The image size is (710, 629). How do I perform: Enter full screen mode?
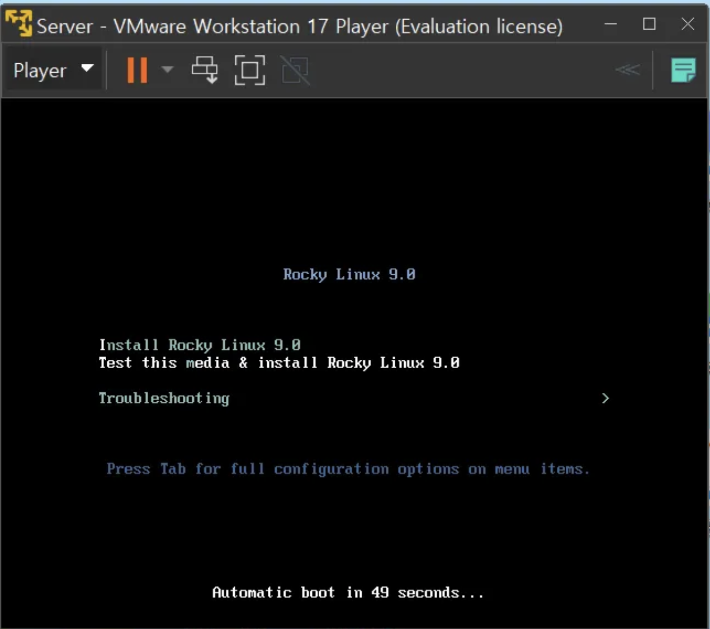coord(249,70)
